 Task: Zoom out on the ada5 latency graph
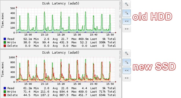point(126,13)
